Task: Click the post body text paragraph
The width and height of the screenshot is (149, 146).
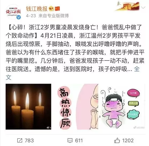Action: [x=75, y=52]
